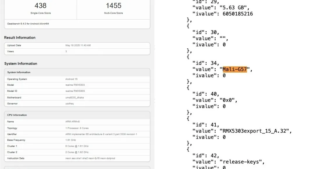Viewport: 321px width, 169px height.
Task: Click the 1 Processor, 8 Cores topology value
Action: tap(77, 128)
